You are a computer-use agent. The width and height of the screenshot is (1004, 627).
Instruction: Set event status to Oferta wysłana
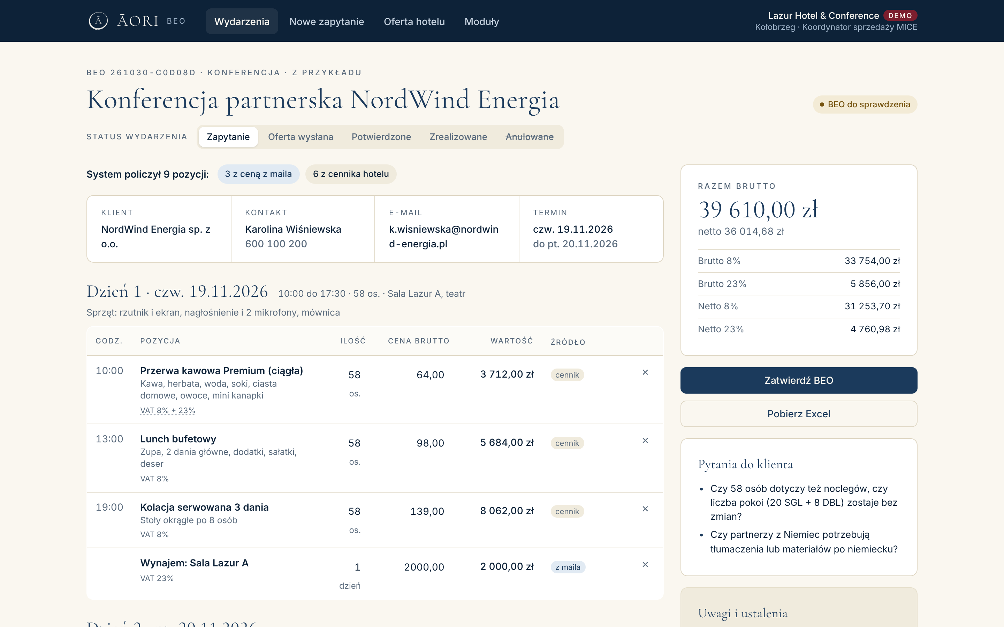coord(301,137)
